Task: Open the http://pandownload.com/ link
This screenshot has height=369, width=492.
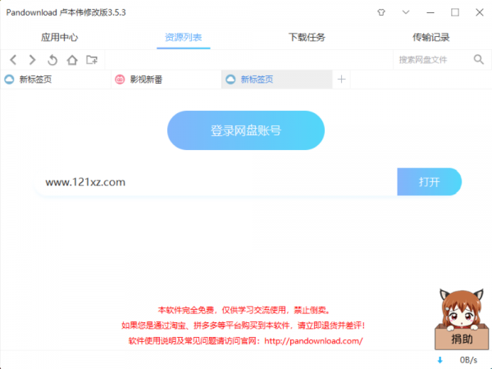Action: pyautogui.click(x=313, y=341)
